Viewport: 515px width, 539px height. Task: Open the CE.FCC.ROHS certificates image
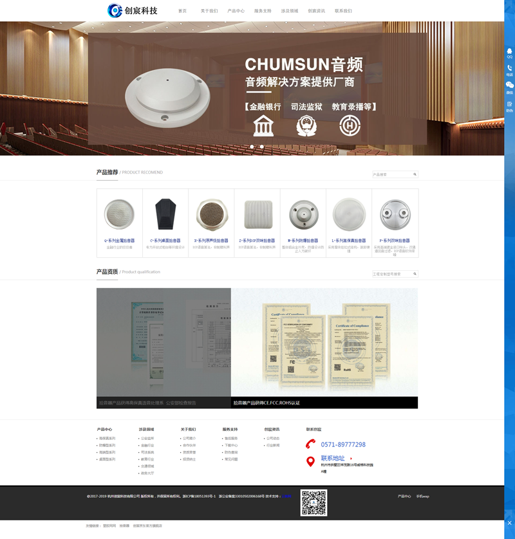pyautogui.click(x=324, y=342)
